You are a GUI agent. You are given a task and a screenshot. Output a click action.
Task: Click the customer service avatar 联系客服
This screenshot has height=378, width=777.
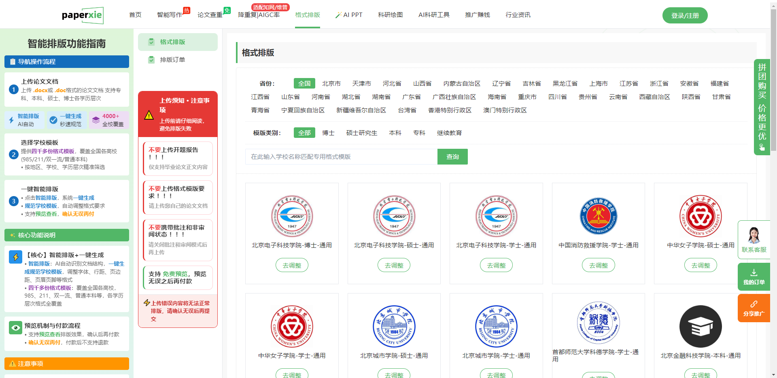754,235
